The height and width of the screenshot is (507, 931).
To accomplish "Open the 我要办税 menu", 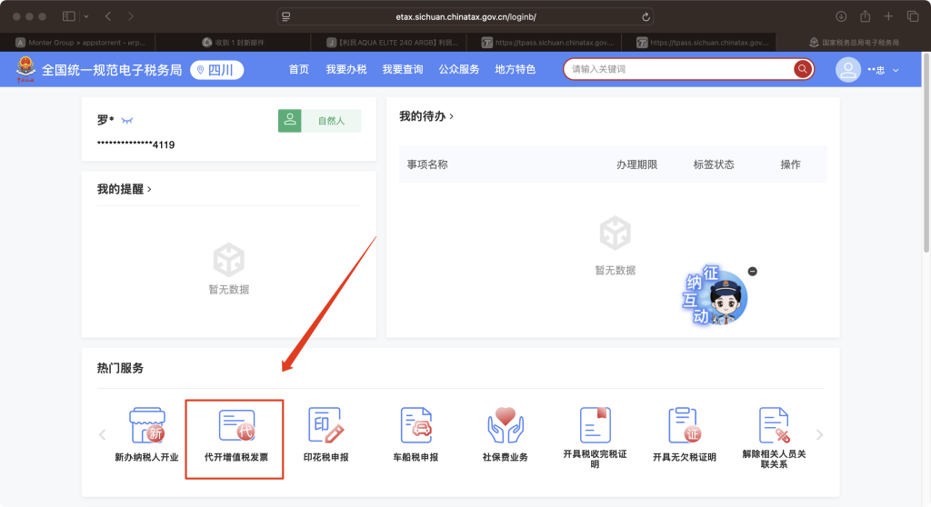I will pos(345,69).
